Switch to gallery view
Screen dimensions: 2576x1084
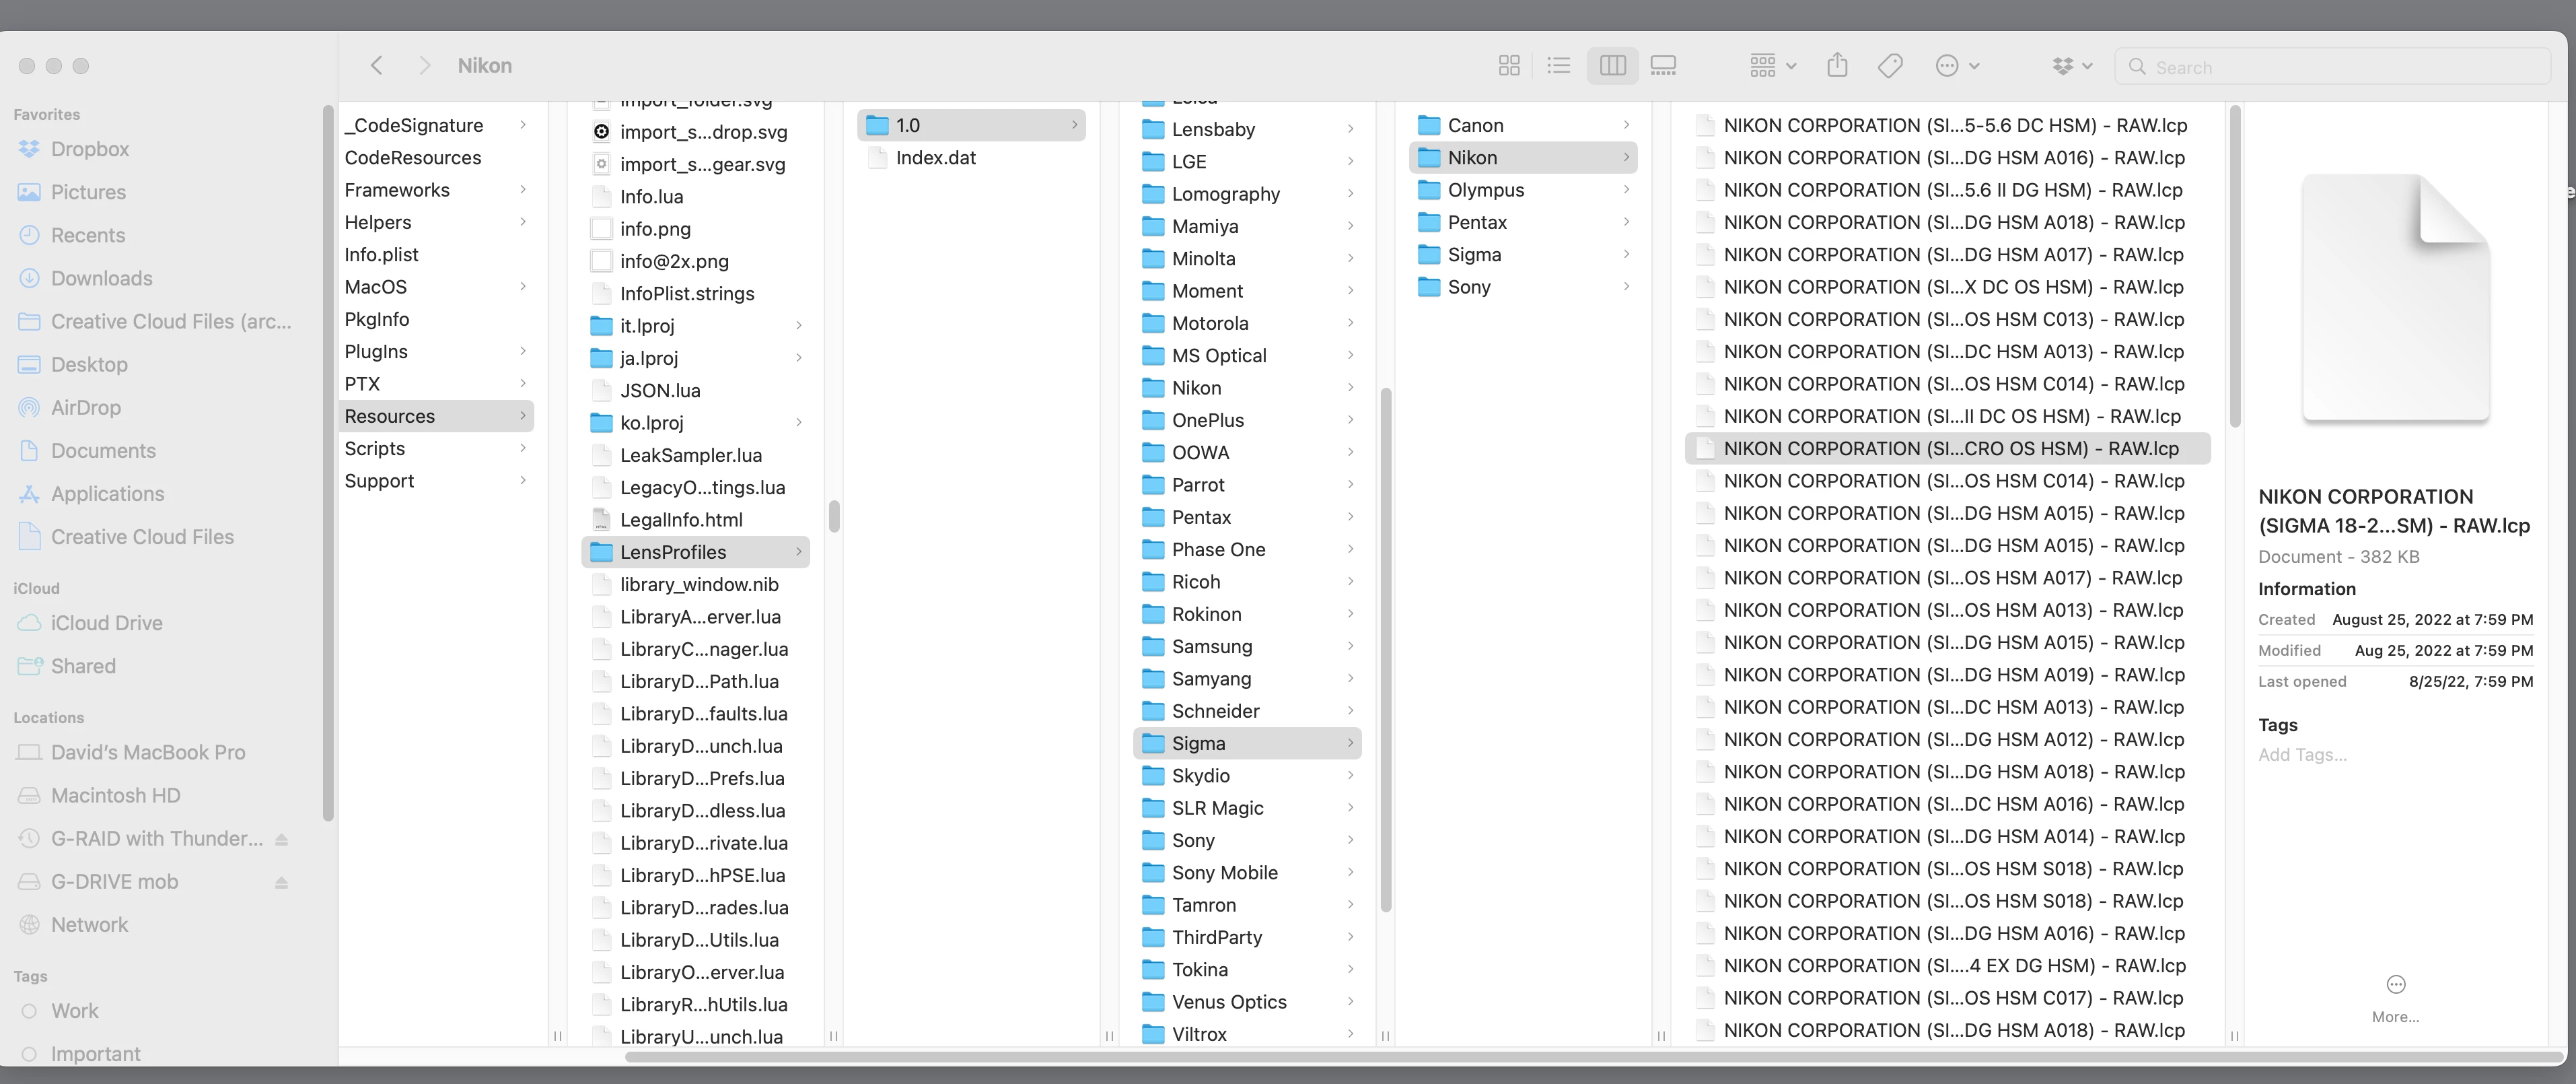pyautogui.click(x=1663, y=66)
